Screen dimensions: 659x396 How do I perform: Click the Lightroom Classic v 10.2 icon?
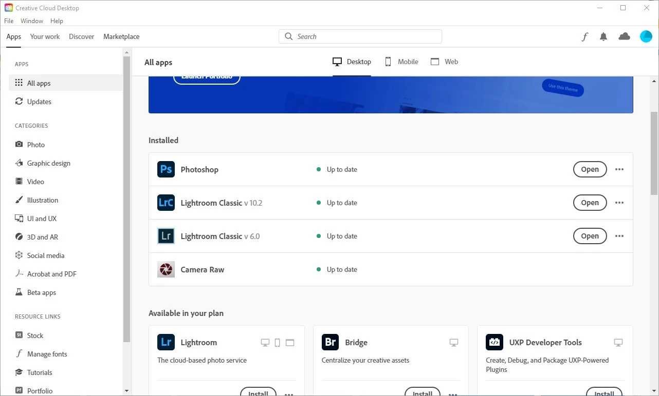[166, 203]
